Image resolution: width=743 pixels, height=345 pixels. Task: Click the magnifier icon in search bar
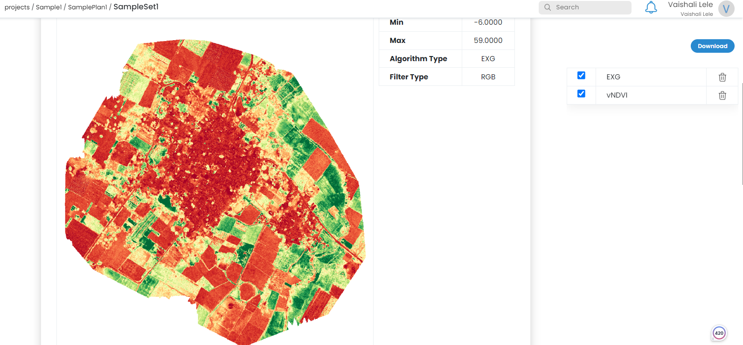548,7
